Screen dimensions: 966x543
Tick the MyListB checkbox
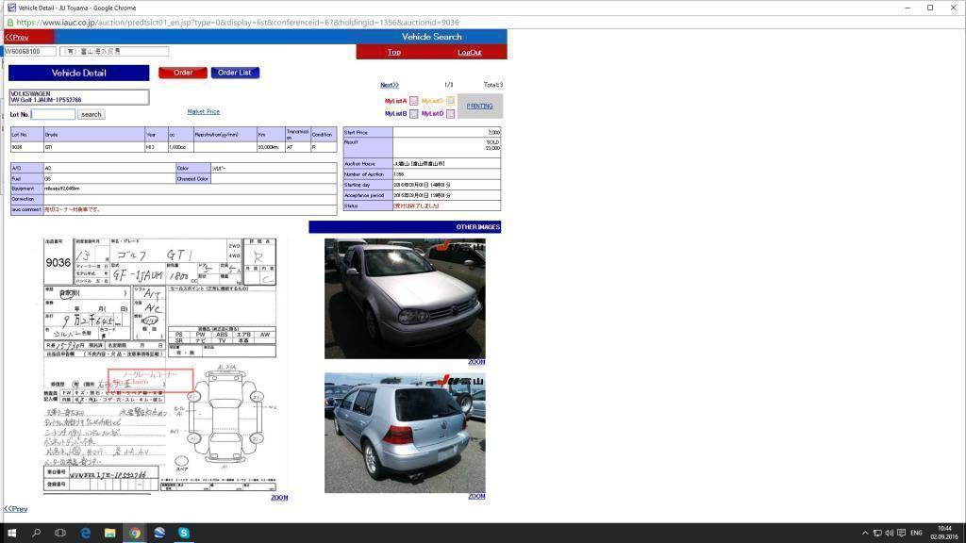[x=413, y=114]
